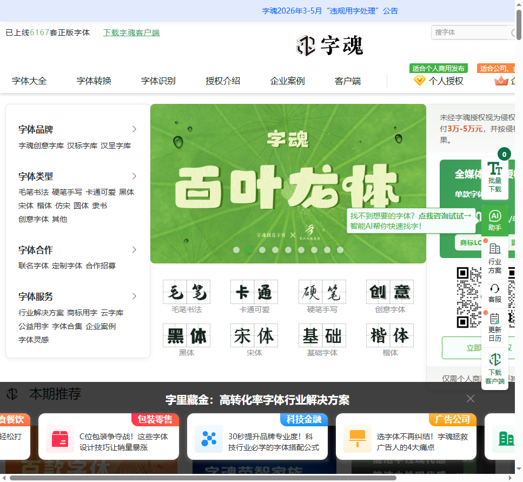
Task: Open the 字体识别 nav item
Action: [158, 81]
